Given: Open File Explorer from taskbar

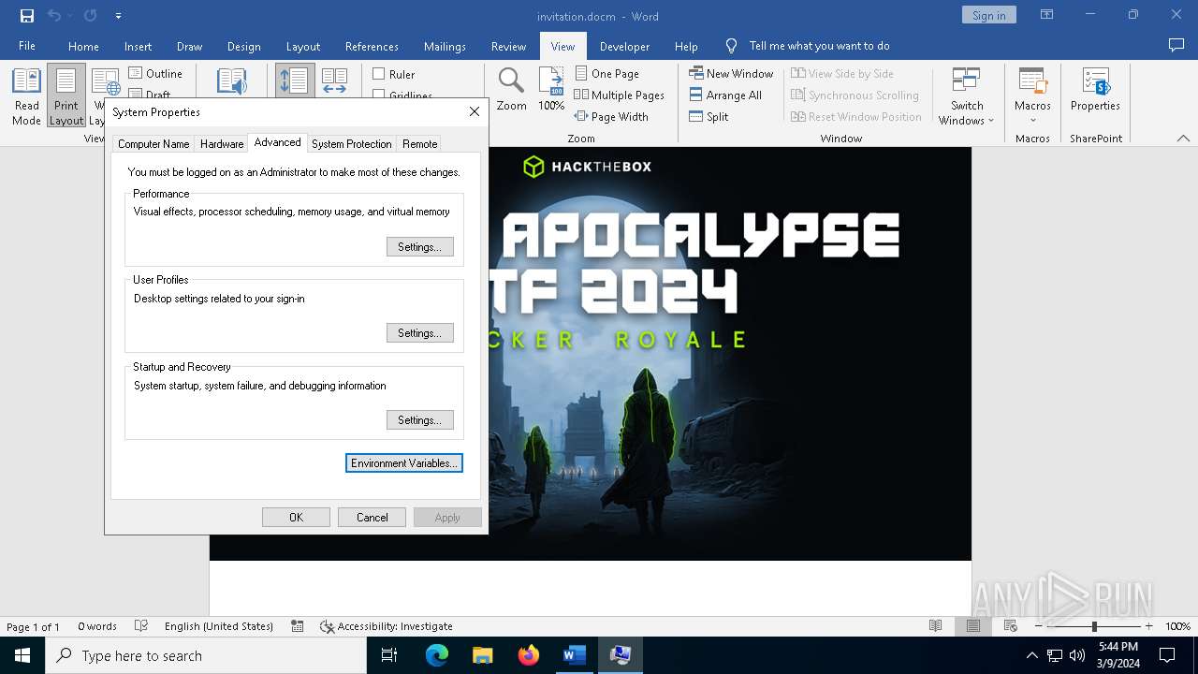Looking at the screenshot, I should point(483,655).
